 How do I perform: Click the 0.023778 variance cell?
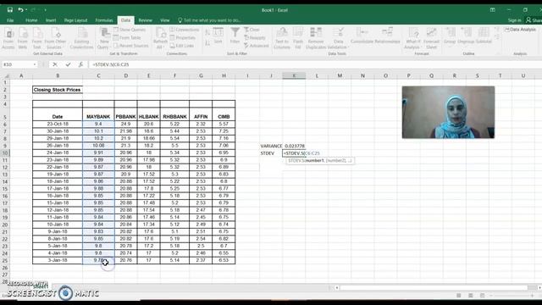294,146
